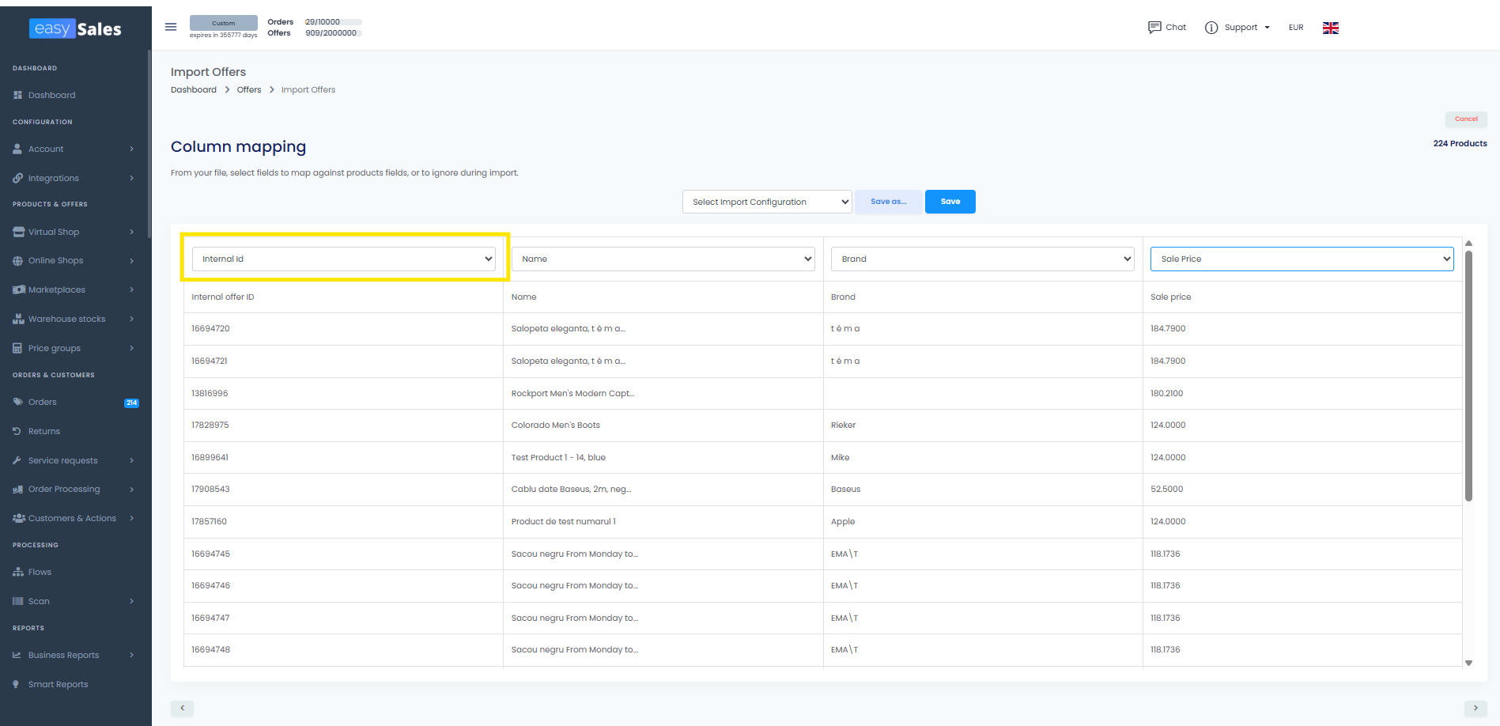
Task: Click the Integrations link icon
Action: [x=17, y=178]
